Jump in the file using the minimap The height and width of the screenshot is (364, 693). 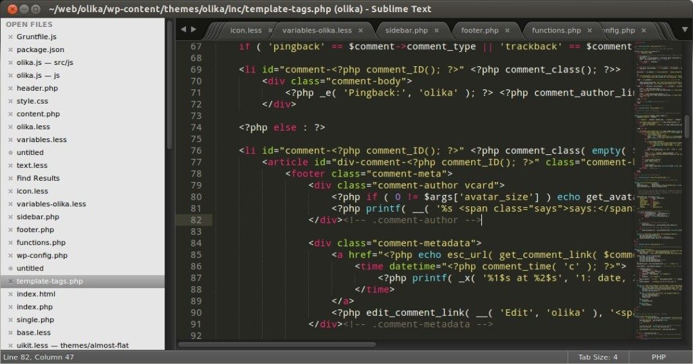tap(658, 190)
